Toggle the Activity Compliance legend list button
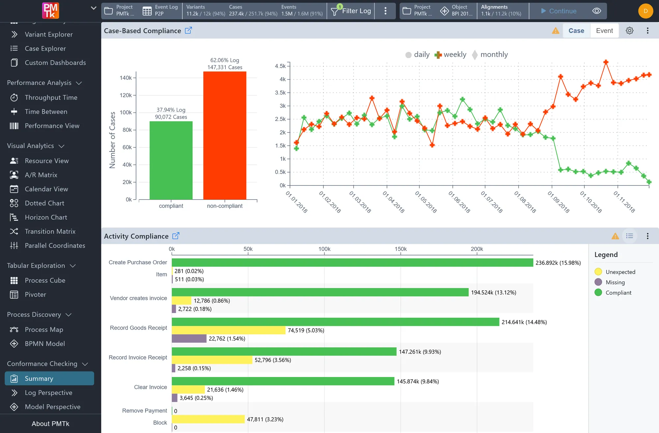Image resolution: width=659 pixels, height=433 pixels. tap(630, 236)
